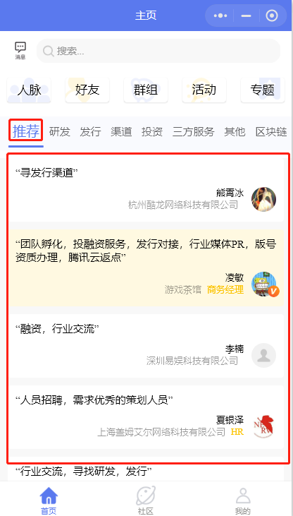Switch to the 投资 tab
Viewport: 293px width, 516px height.
(152, 131)
